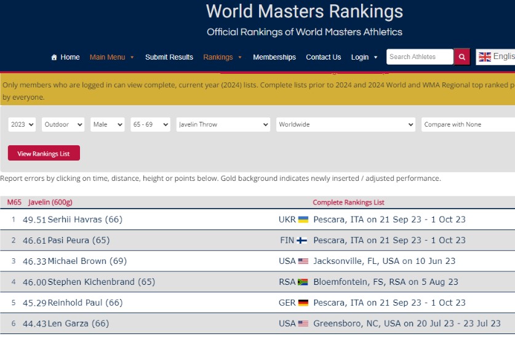Click the Germany flag beside GER
Screen dimensions: 515x339
click(303, 303)
